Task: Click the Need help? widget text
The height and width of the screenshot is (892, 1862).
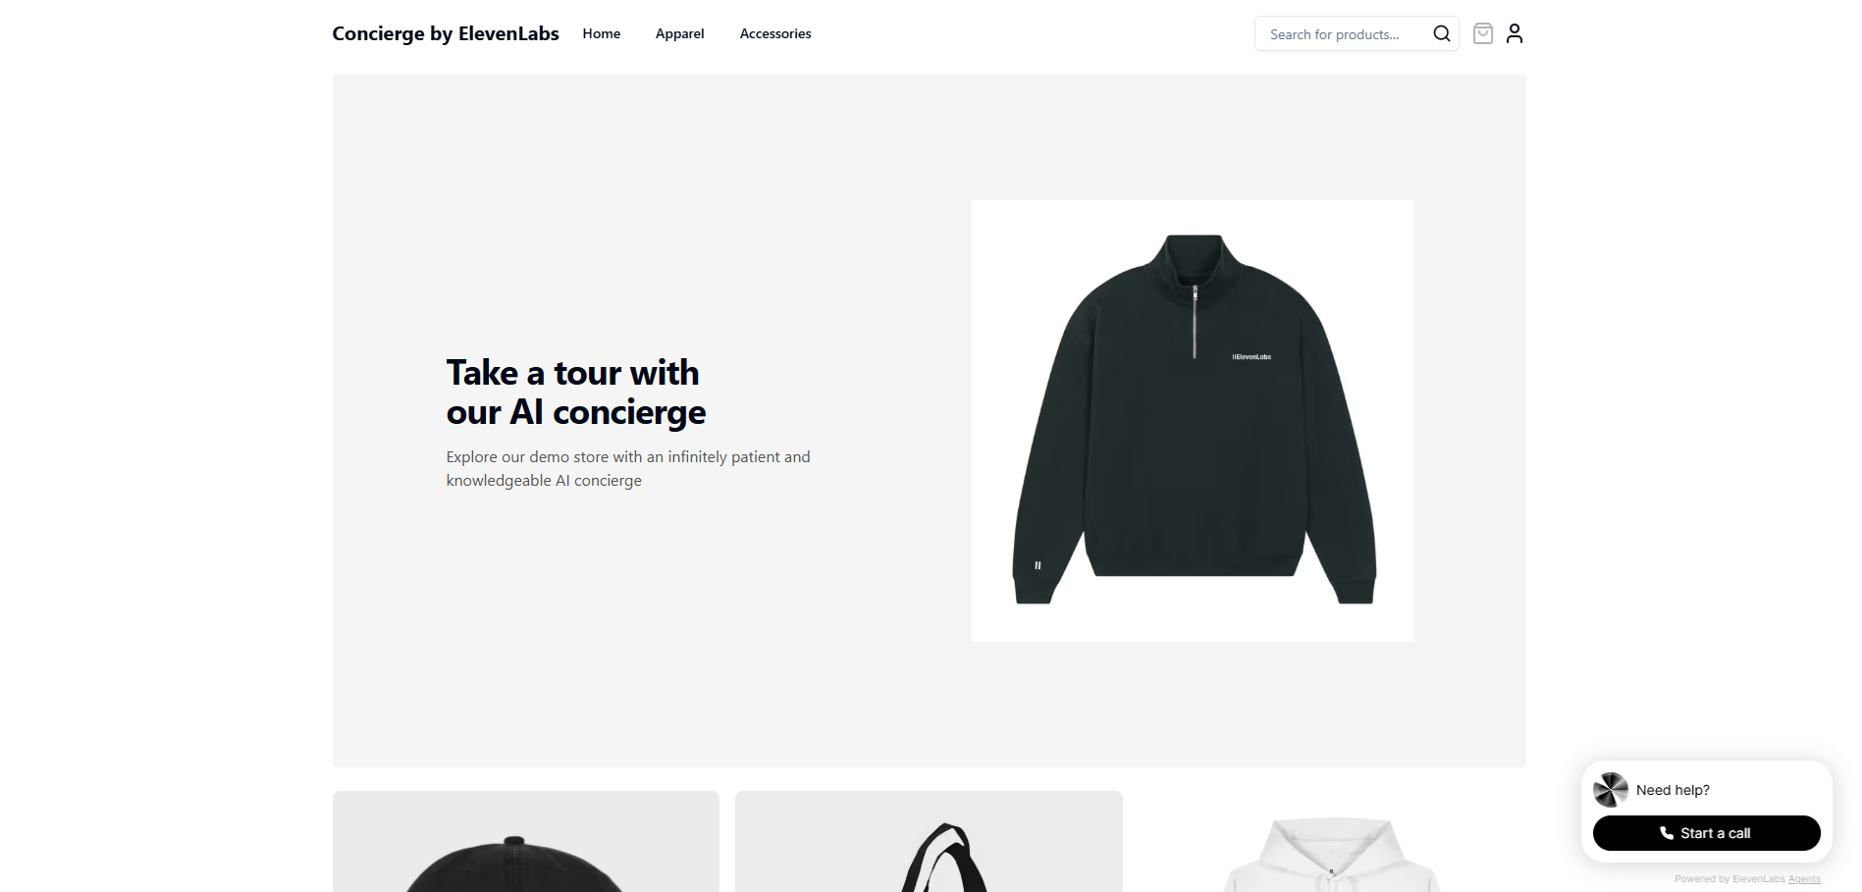Action: coord(1673,790)
